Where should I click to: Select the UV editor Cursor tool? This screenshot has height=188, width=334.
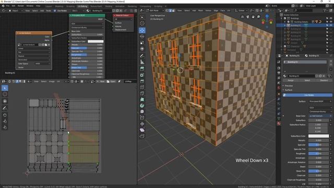click(5, 94)
